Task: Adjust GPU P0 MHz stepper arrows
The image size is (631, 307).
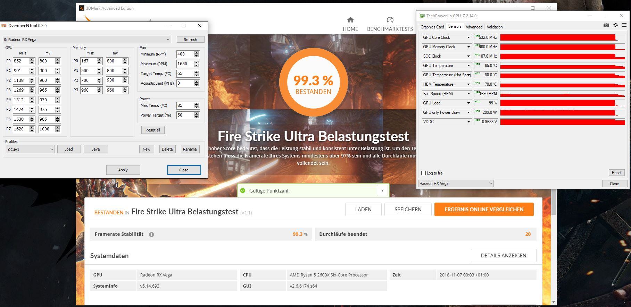Action: point(32,61)
